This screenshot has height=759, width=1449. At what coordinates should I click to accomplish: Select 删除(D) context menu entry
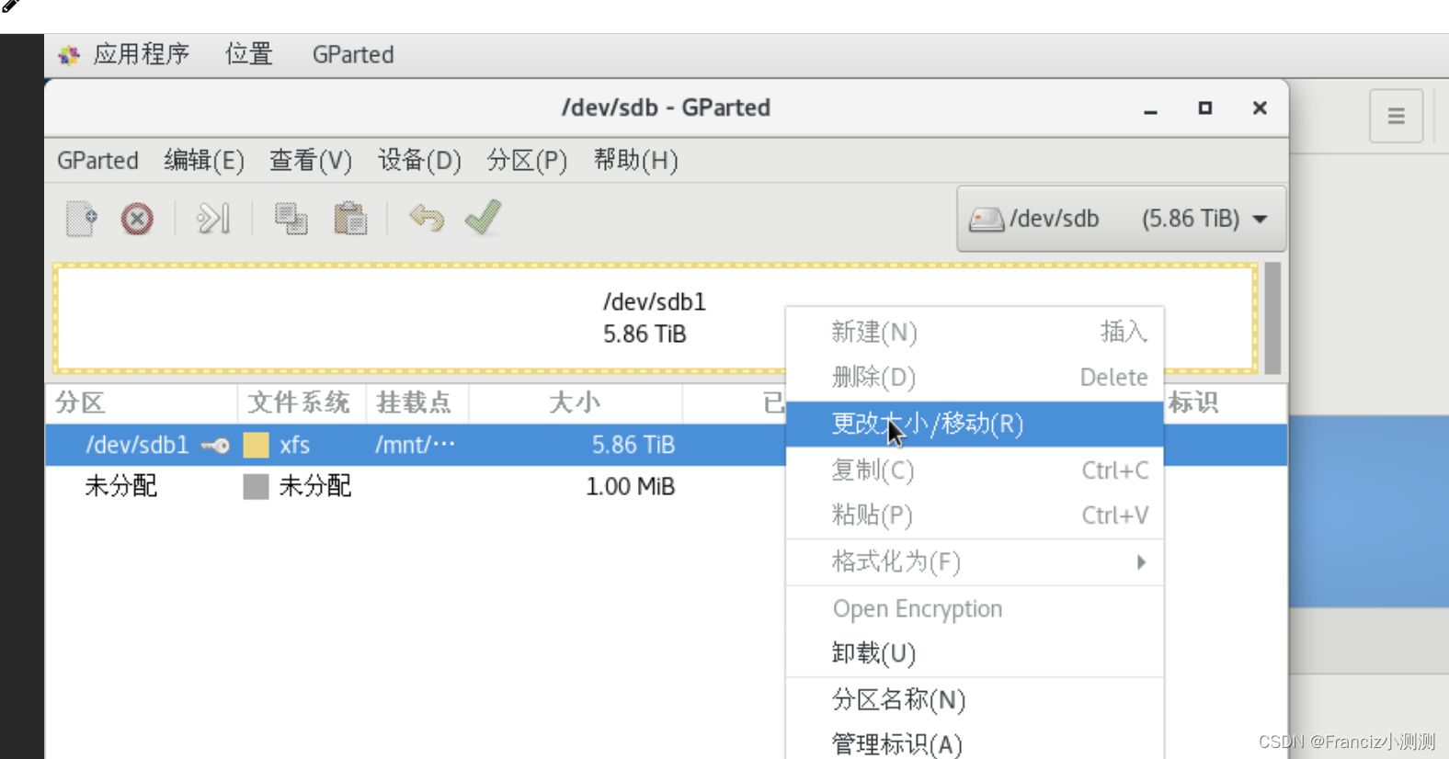pyautogui.click(x=975, y=377)
